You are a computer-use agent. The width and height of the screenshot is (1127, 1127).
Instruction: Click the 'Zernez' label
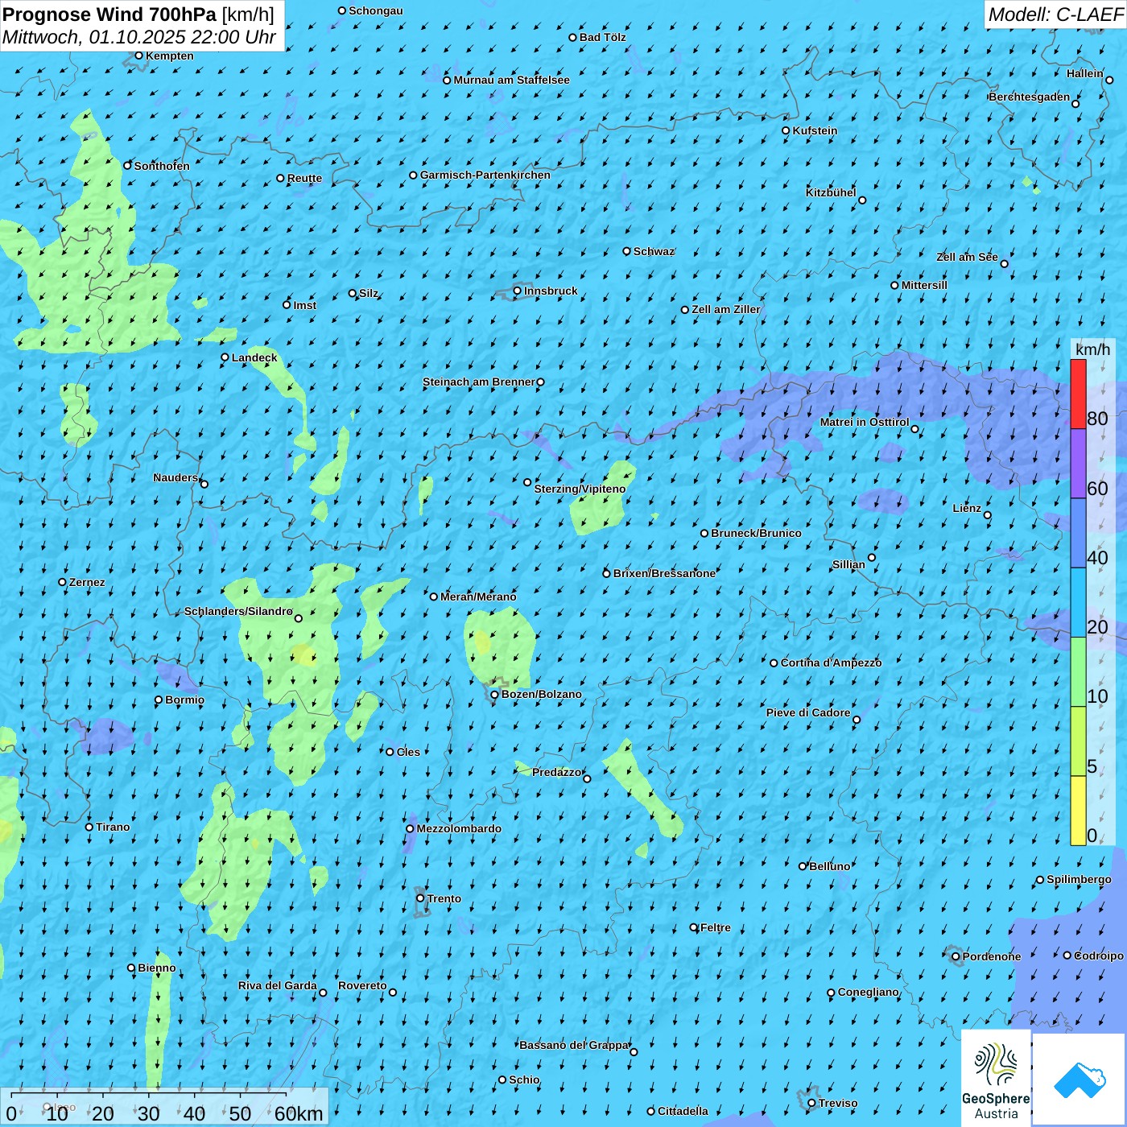pyautogui.click(x=87, y=582)
